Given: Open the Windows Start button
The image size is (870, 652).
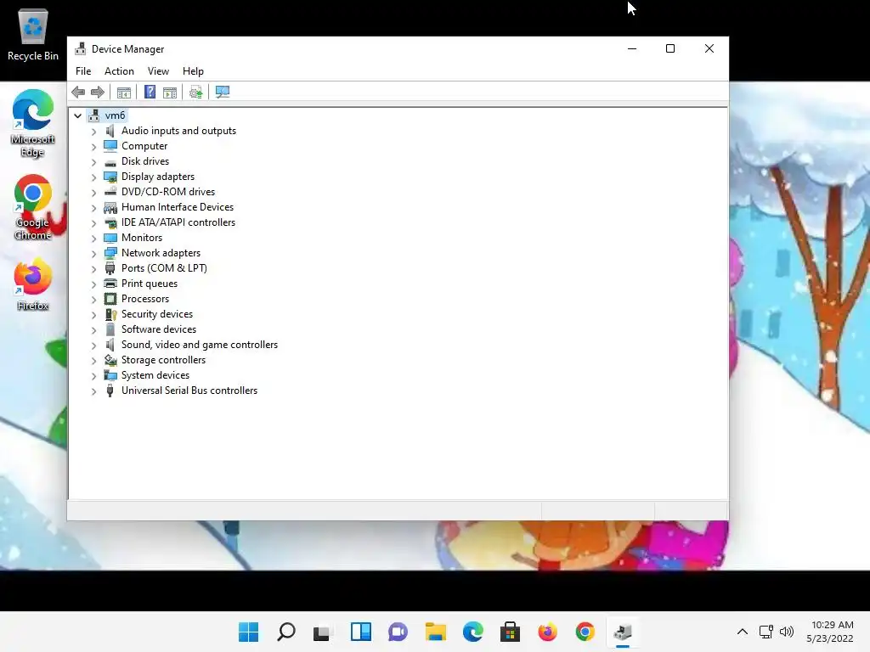Looking at the screenshot, I should point(249,632).
